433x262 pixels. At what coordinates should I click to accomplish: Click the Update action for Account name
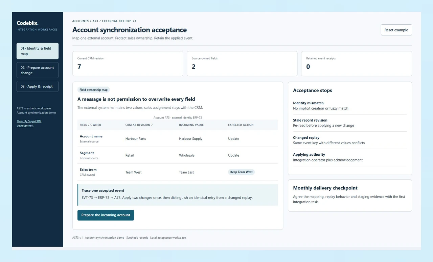tap(233, 139)
